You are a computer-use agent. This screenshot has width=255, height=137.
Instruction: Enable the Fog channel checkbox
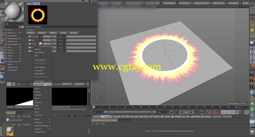tap(20, 47)
